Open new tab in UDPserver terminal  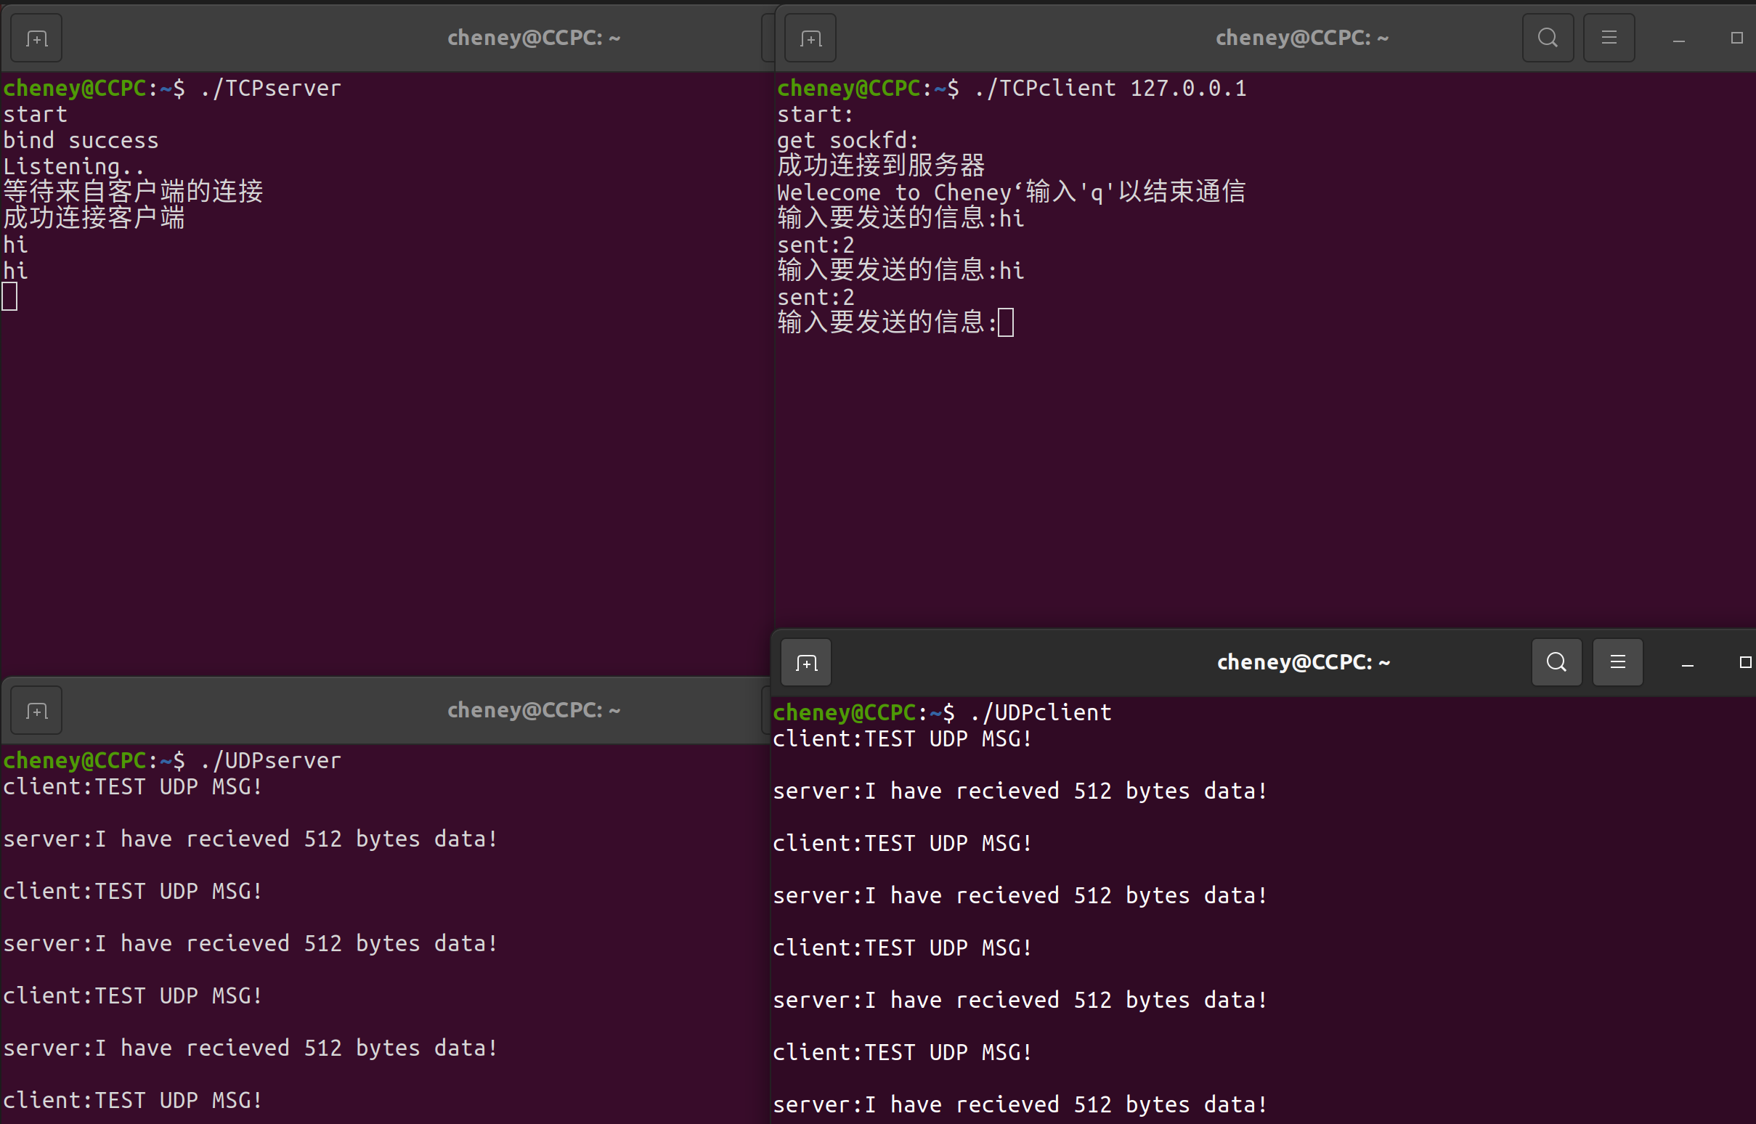tap(36, 710)
